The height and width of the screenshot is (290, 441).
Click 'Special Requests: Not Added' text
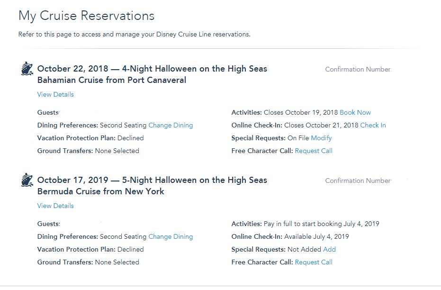[276, 250]
